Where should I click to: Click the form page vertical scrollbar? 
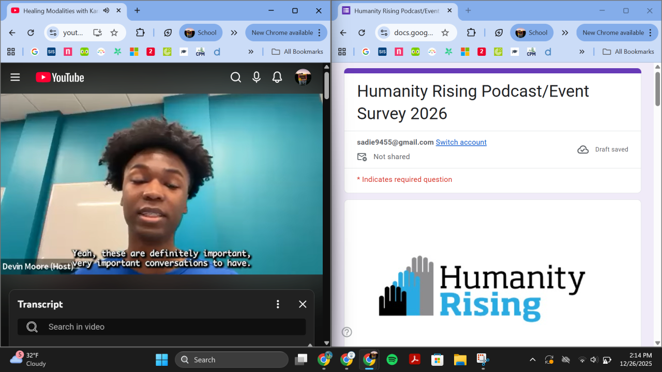tap(657, 89)
